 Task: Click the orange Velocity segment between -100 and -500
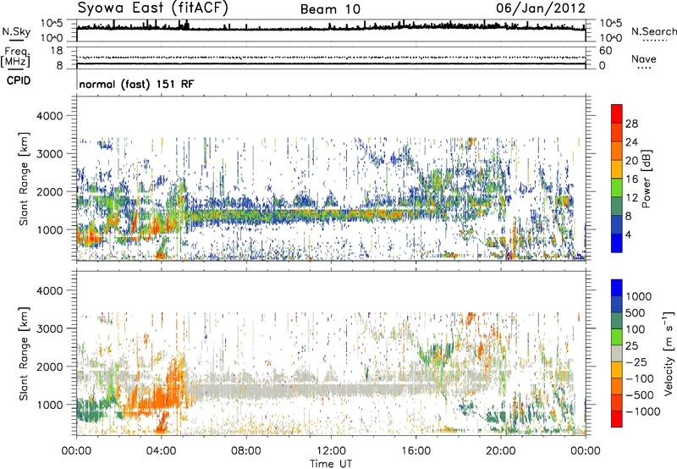[x=617, y=386]
